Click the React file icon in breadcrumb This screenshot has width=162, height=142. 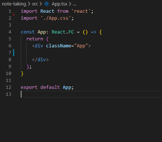coord(47,4)
